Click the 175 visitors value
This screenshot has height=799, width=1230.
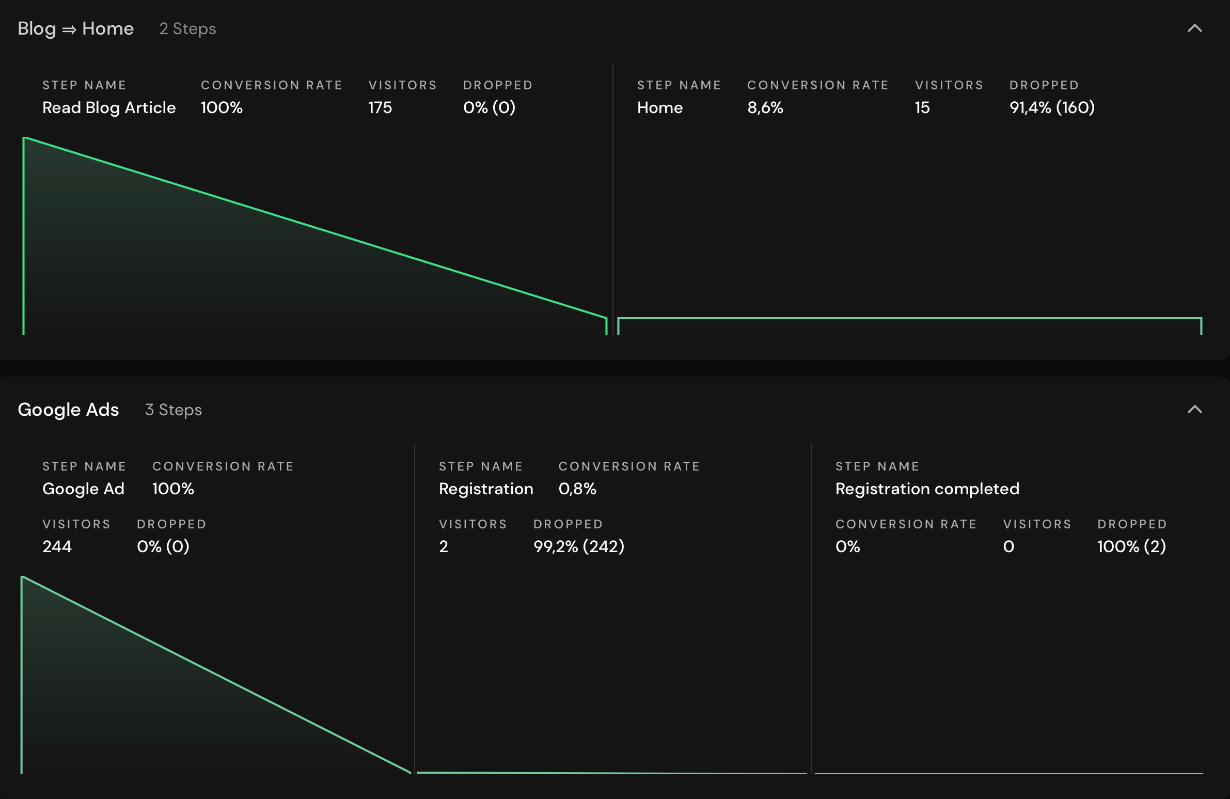380,107
